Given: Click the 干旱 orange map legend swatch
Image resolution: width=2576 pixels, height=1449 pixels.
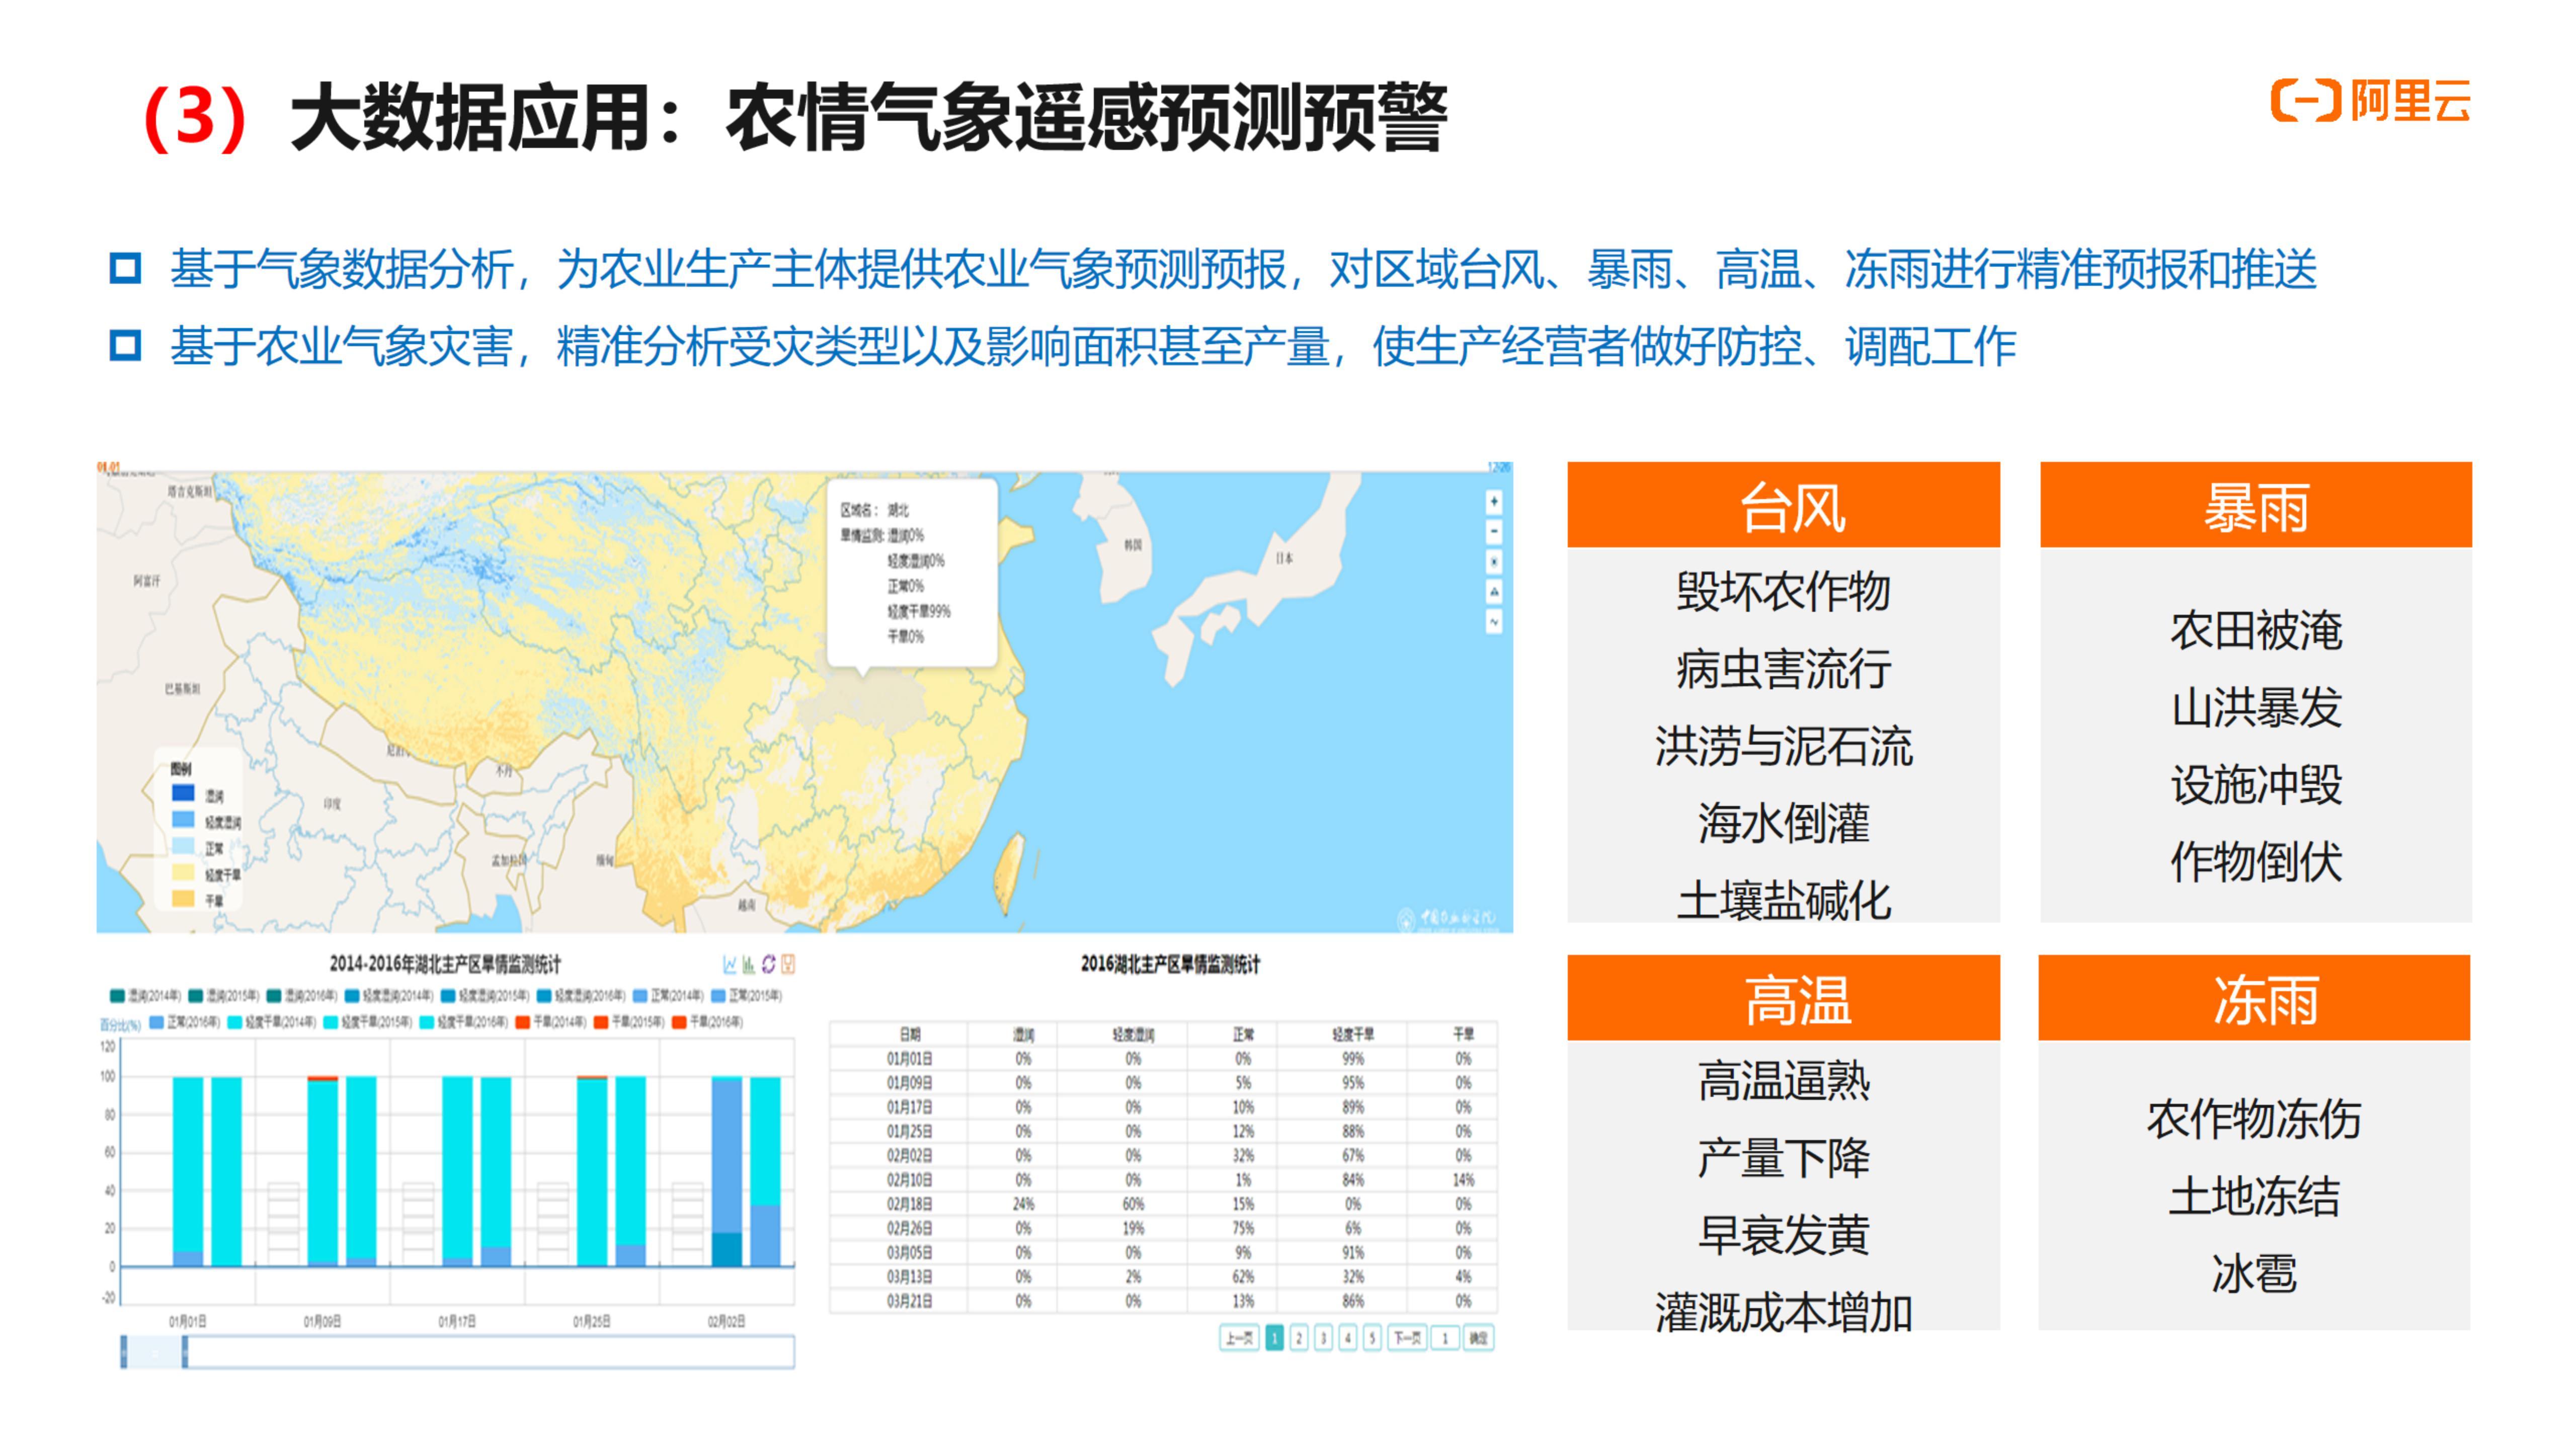Looking at the screenshot, I should tap(183, 898).
